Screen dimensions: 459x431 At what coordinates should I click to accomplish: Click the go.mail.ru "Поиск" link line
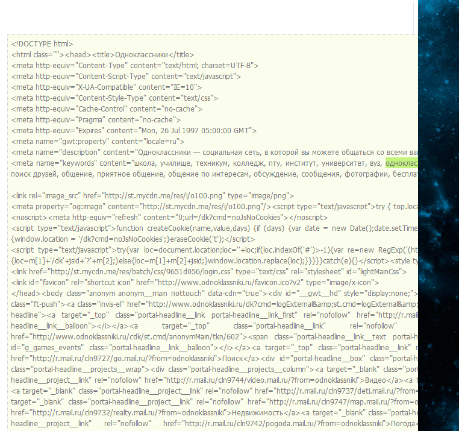point(214,358)
